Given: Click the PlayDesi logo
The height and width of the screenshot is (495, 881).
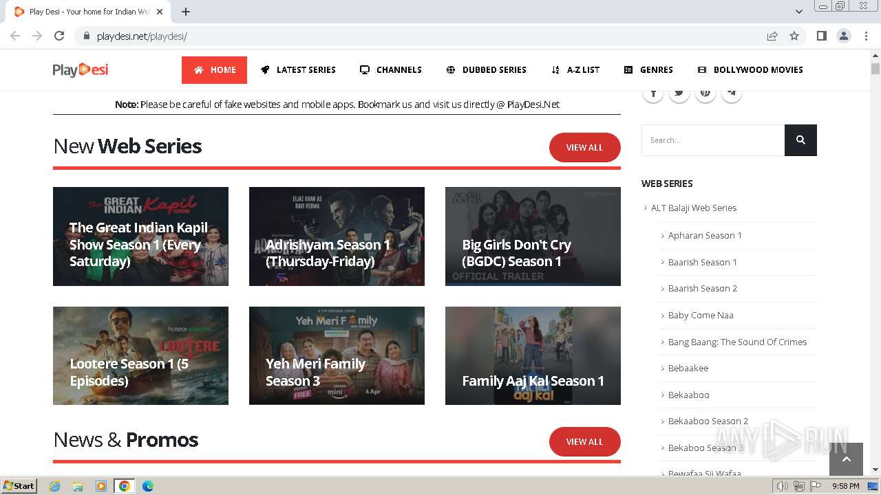Looking at the screenshot, I should [x=81, y=69].
